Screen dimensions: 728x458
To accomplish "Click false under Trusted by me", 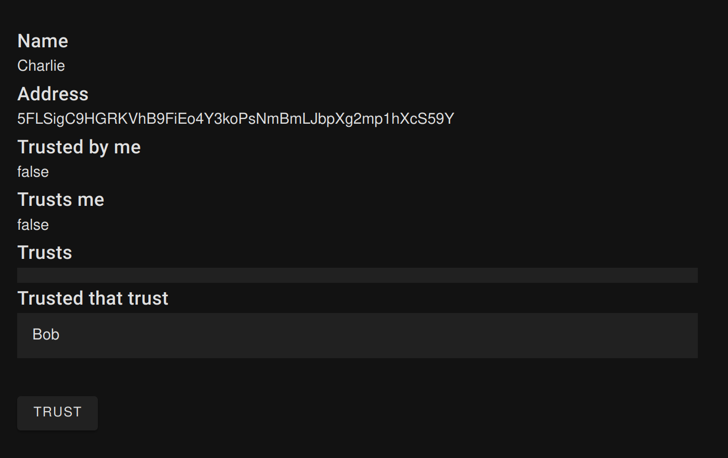I will [33, 172].
